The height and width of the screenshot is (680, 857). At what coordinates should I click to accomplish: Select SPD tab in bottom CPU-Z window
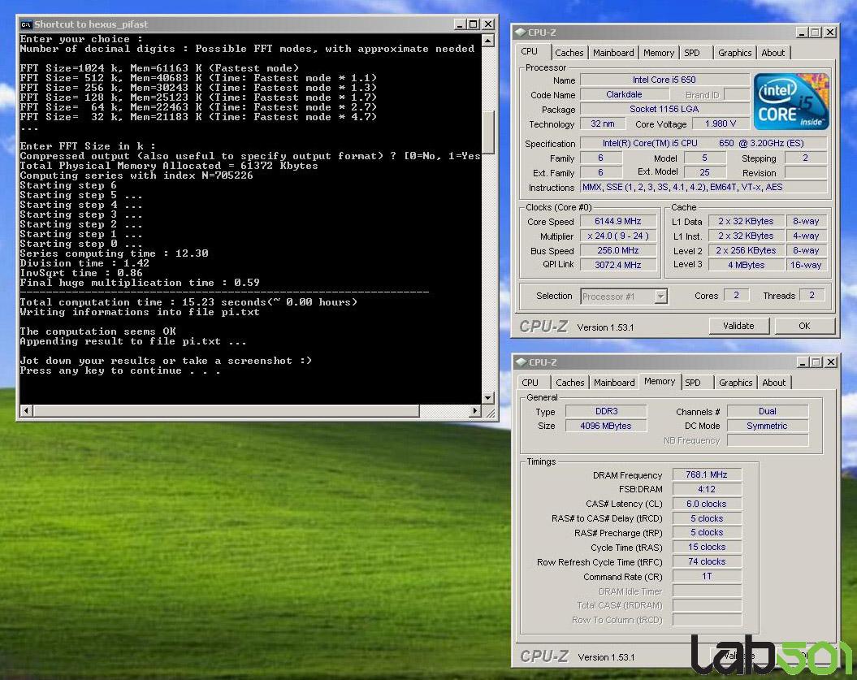(693, 383)
